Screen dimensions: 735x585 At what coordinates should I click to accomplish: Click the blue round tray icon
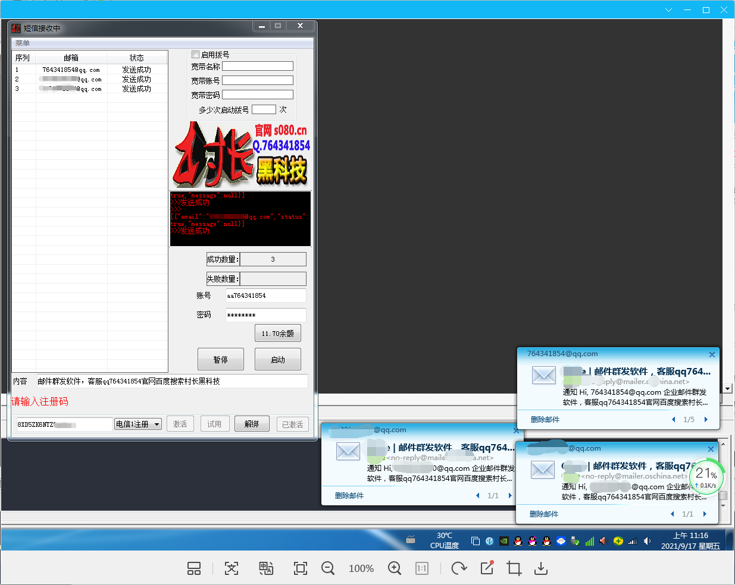point(489,541)
